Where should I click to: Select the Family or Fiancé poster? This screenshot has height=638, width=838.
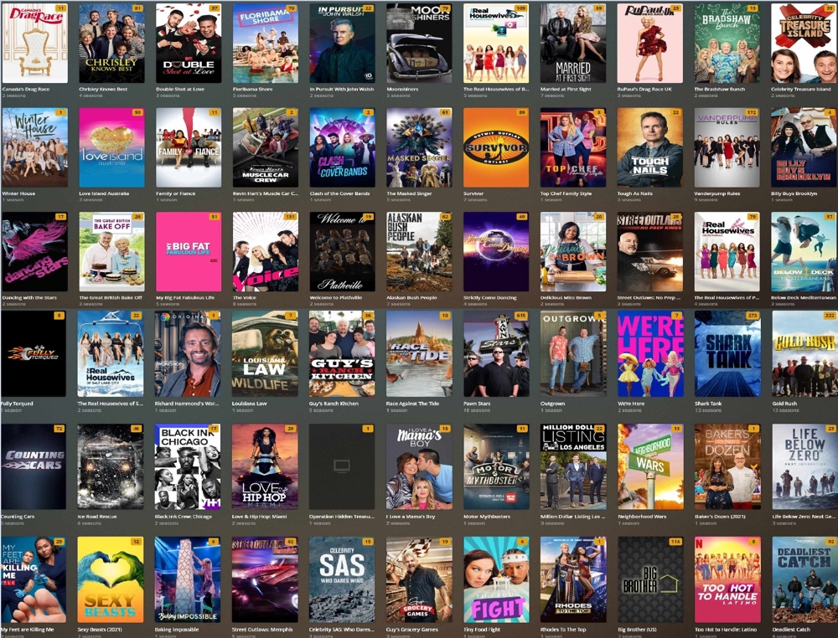point(189,147)
